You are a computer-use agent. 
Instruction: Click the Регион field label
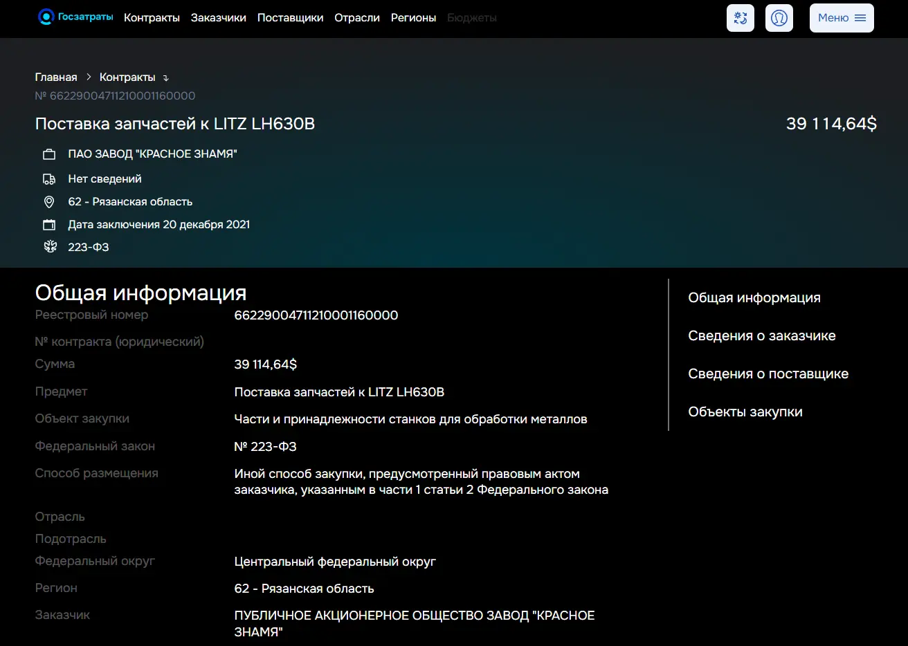tap(56, 588)
